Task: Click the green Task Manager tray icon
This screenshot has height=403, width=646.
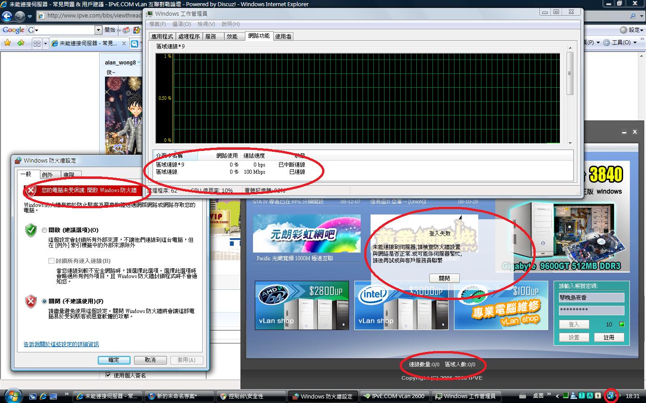Action: pyautogui.click(x=566, y=395)
